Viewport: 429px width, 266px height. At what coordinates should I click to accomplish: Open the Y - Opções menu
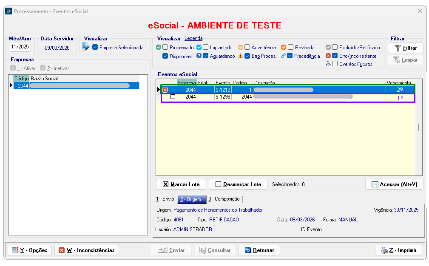pos(30,250)
